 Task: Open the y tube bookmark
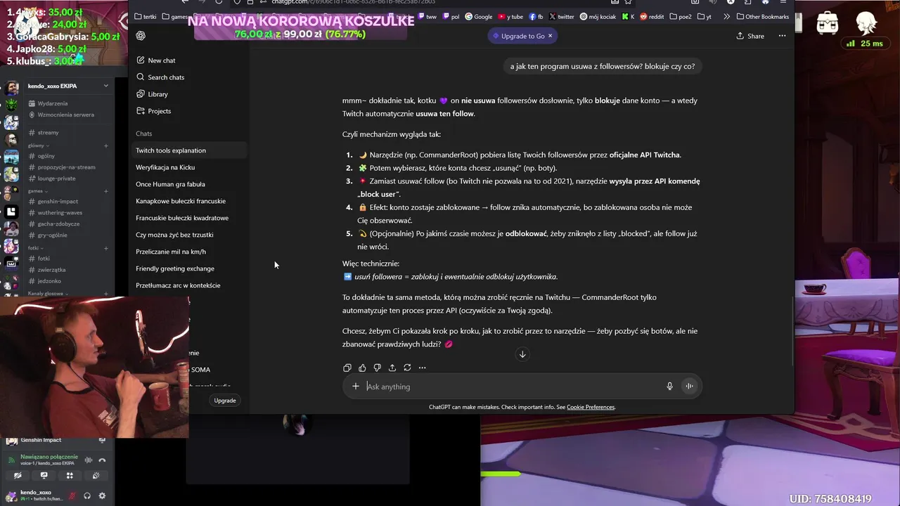tap(510, 16)
